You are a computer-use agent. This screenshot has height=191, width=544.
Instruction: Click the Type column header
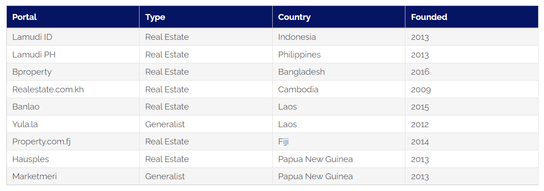coord(206,17)
